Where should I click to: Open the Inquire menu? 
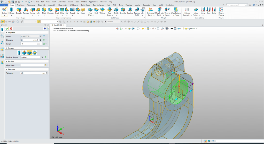(70, 2)
